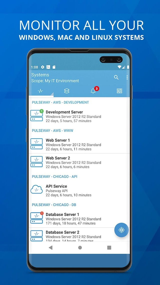Open the API Service entry
160x285 pixels.
79,191
